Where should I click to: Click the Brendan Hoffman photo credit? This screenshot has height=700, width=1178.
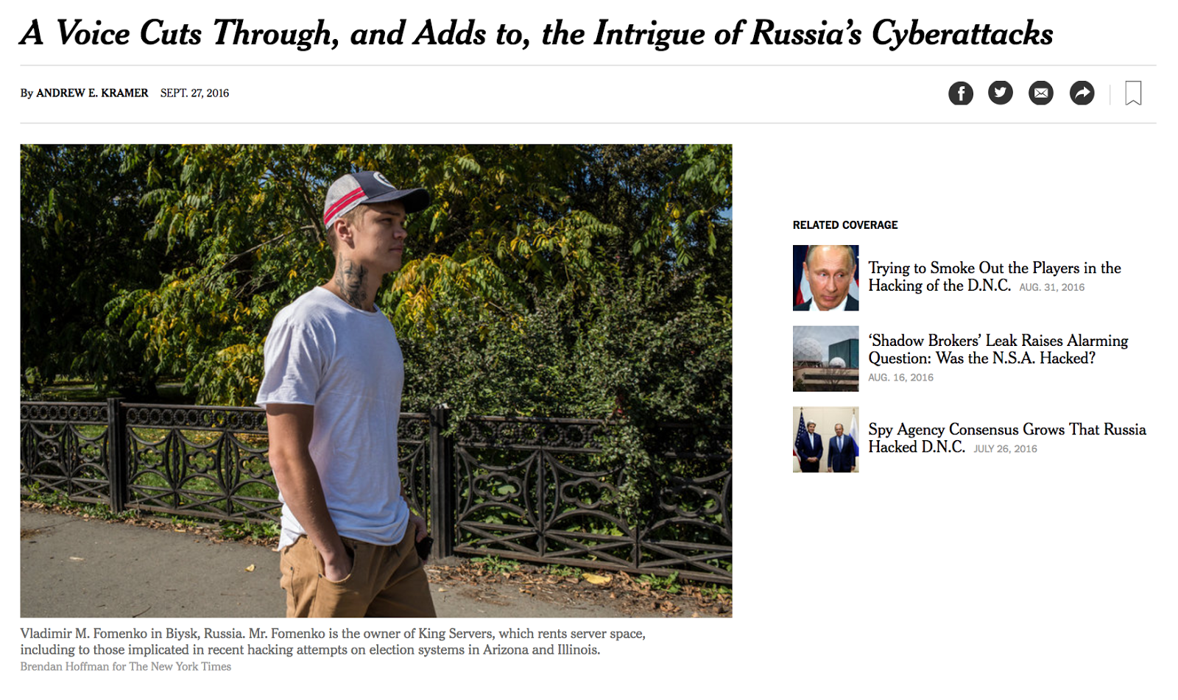(x=125, y=666)
